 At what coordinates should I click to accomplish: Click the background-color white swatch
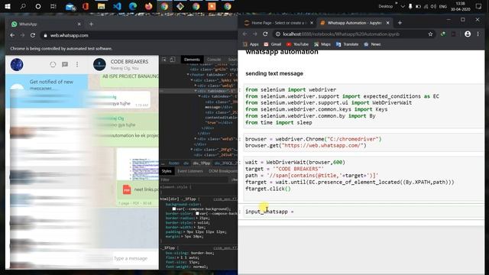pos(174,209)
